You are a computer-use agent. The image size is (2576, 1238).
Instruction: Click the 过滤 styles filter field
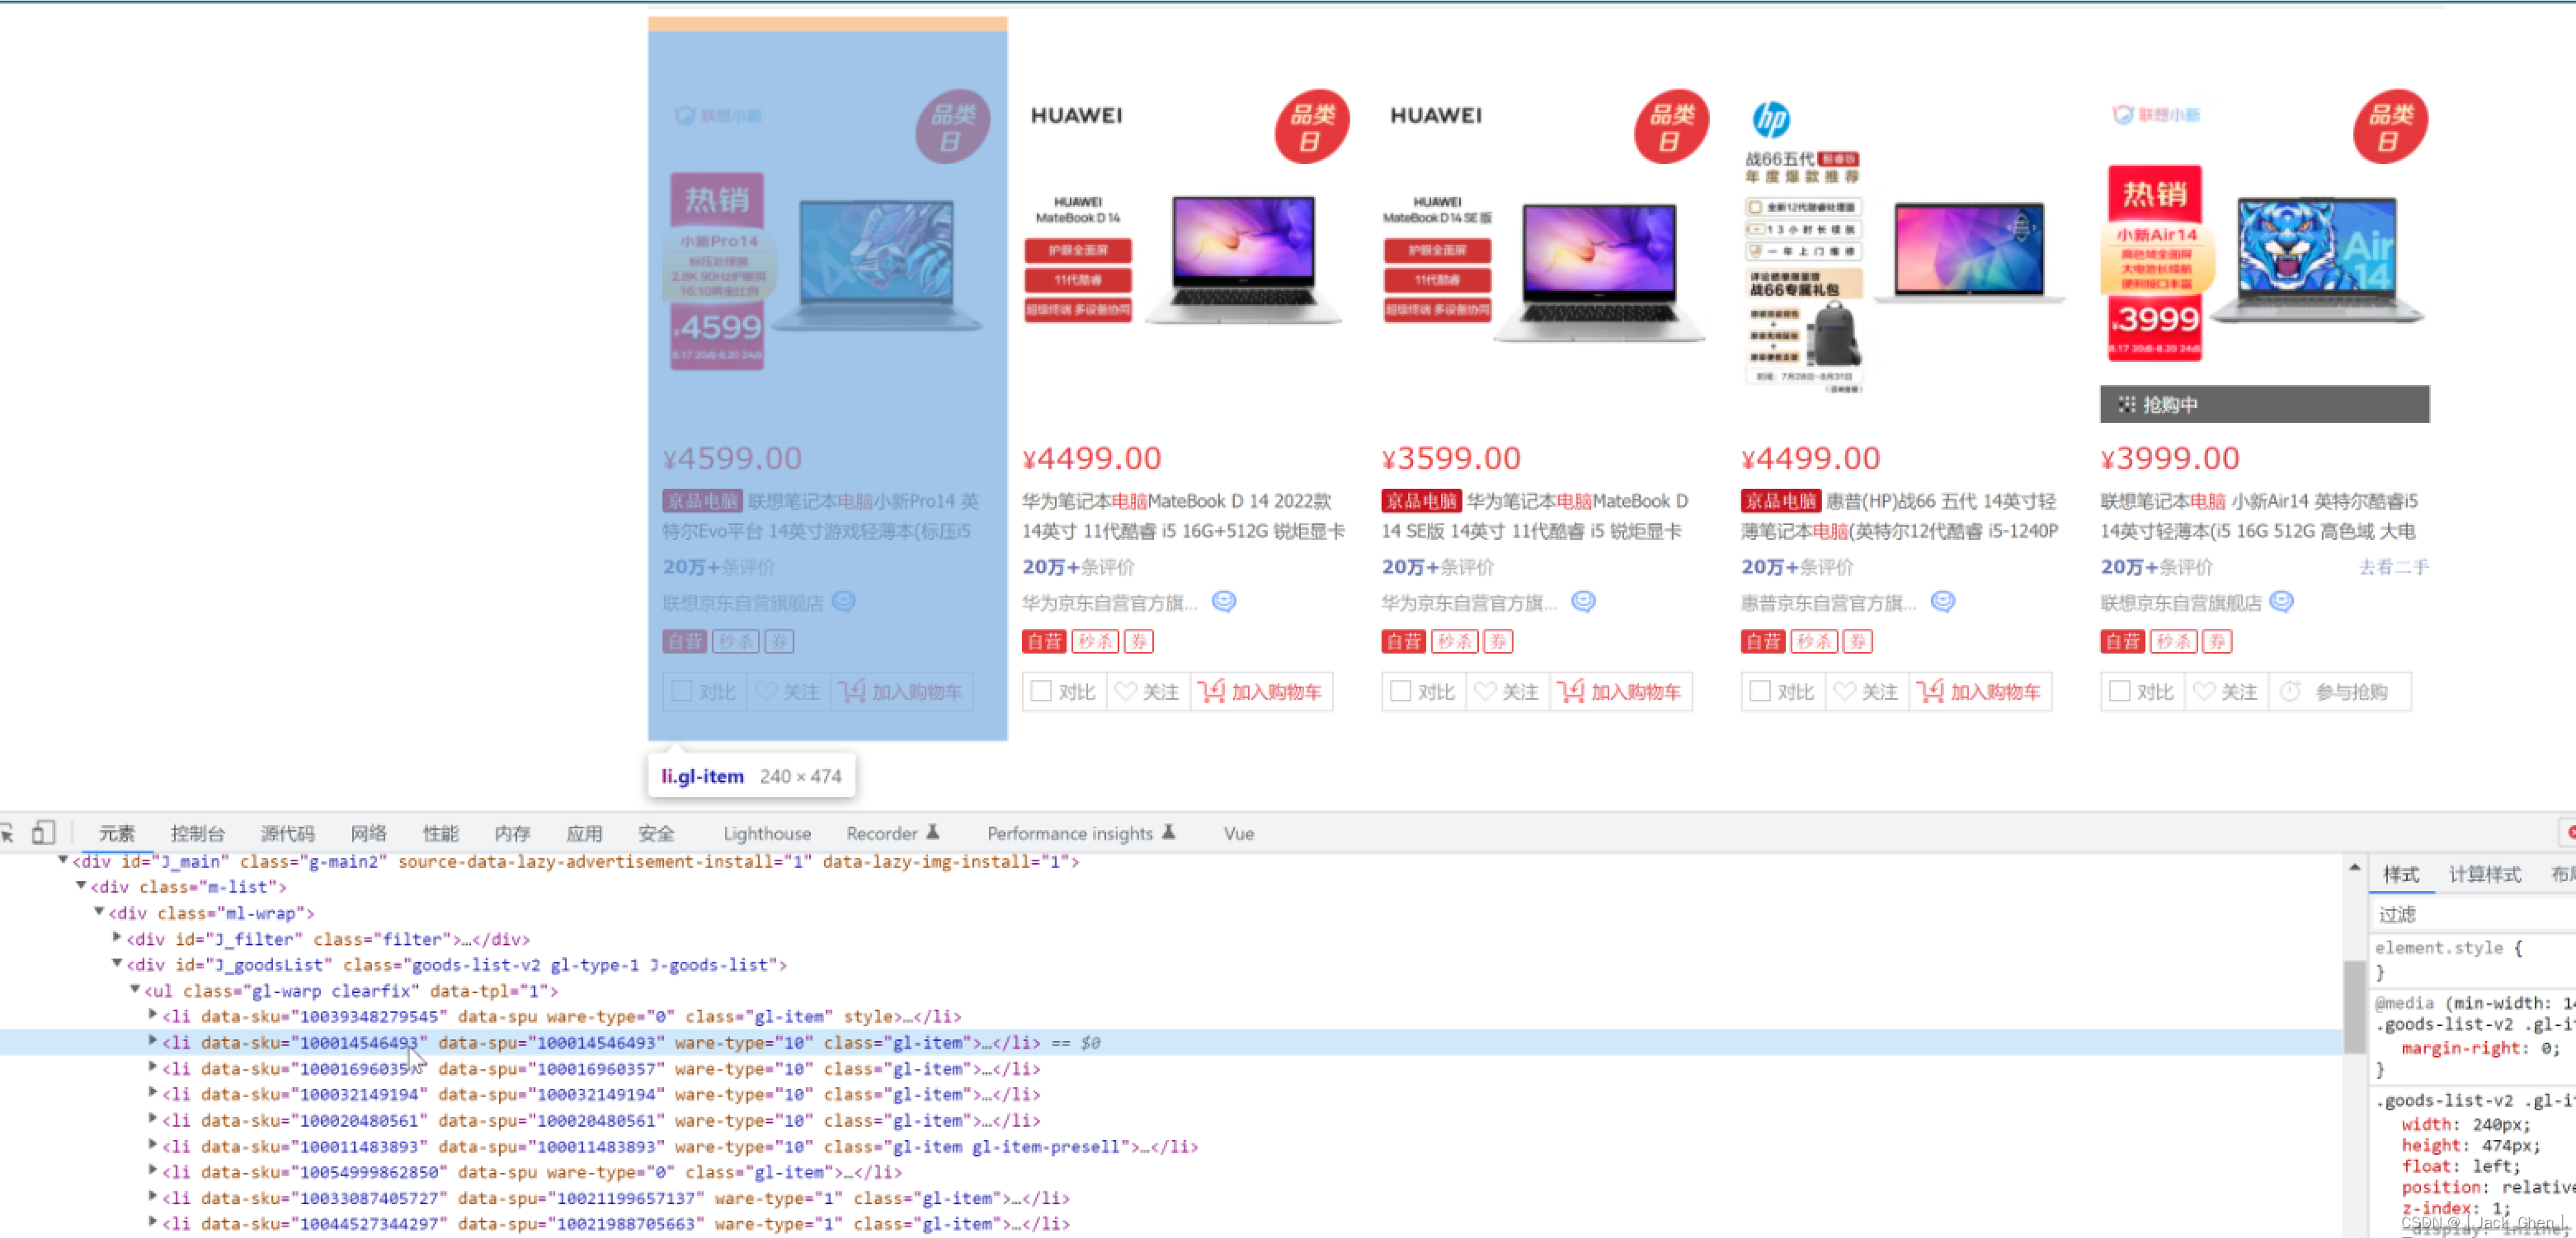coord(2472,913)
